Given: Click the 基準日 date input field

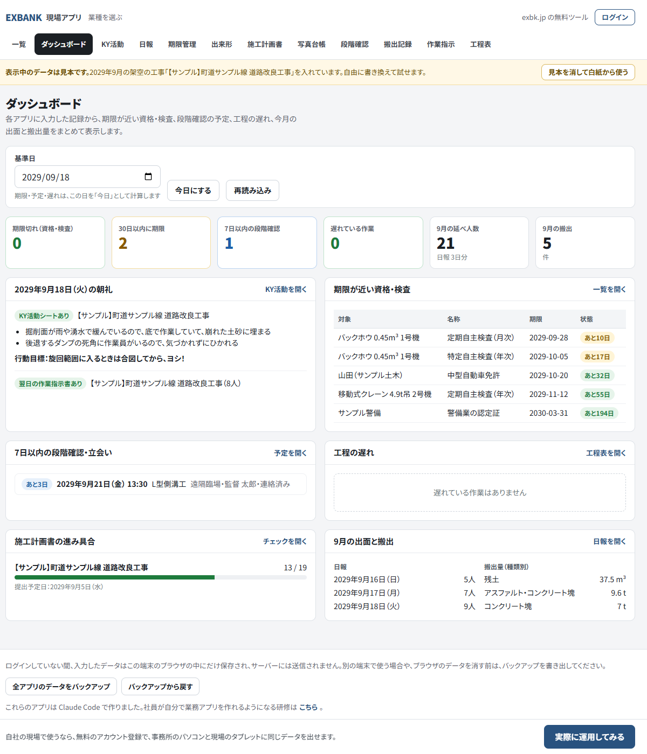Looking at the screenshot, I should [87, 177].
